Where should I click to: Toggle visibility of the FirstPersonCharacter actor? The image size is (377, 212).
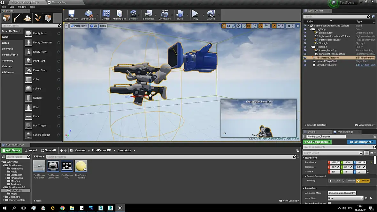pos(305,58)
